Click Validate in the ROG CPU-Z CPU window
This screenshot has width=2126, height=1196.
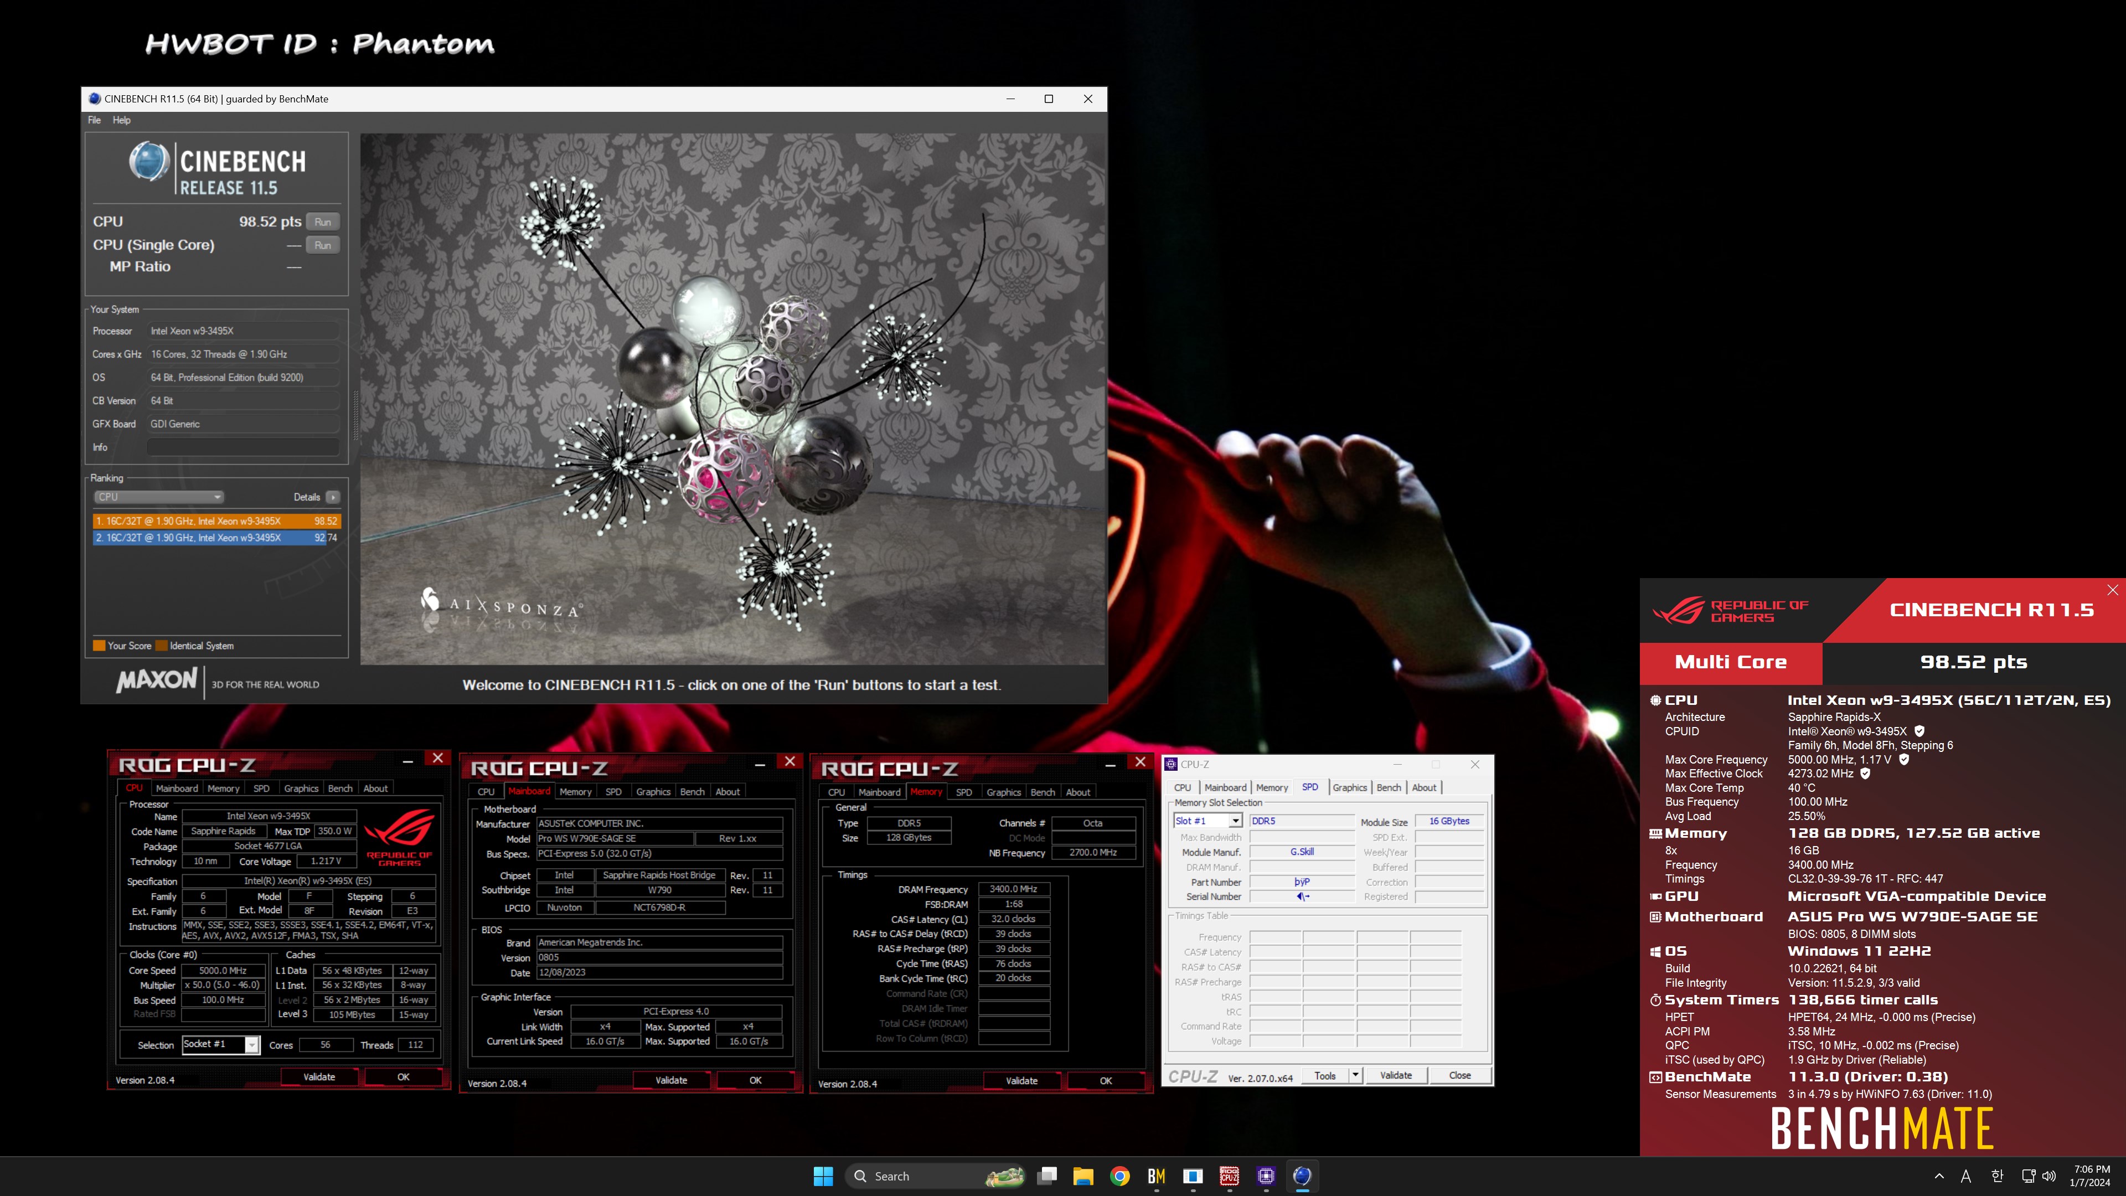319,1077
